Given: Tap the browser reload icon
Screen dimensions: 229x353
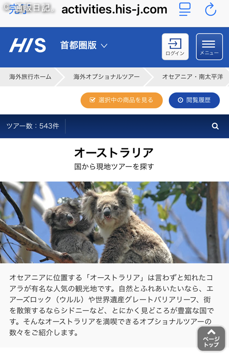Looking at the screenshot, I should [211, 9].
